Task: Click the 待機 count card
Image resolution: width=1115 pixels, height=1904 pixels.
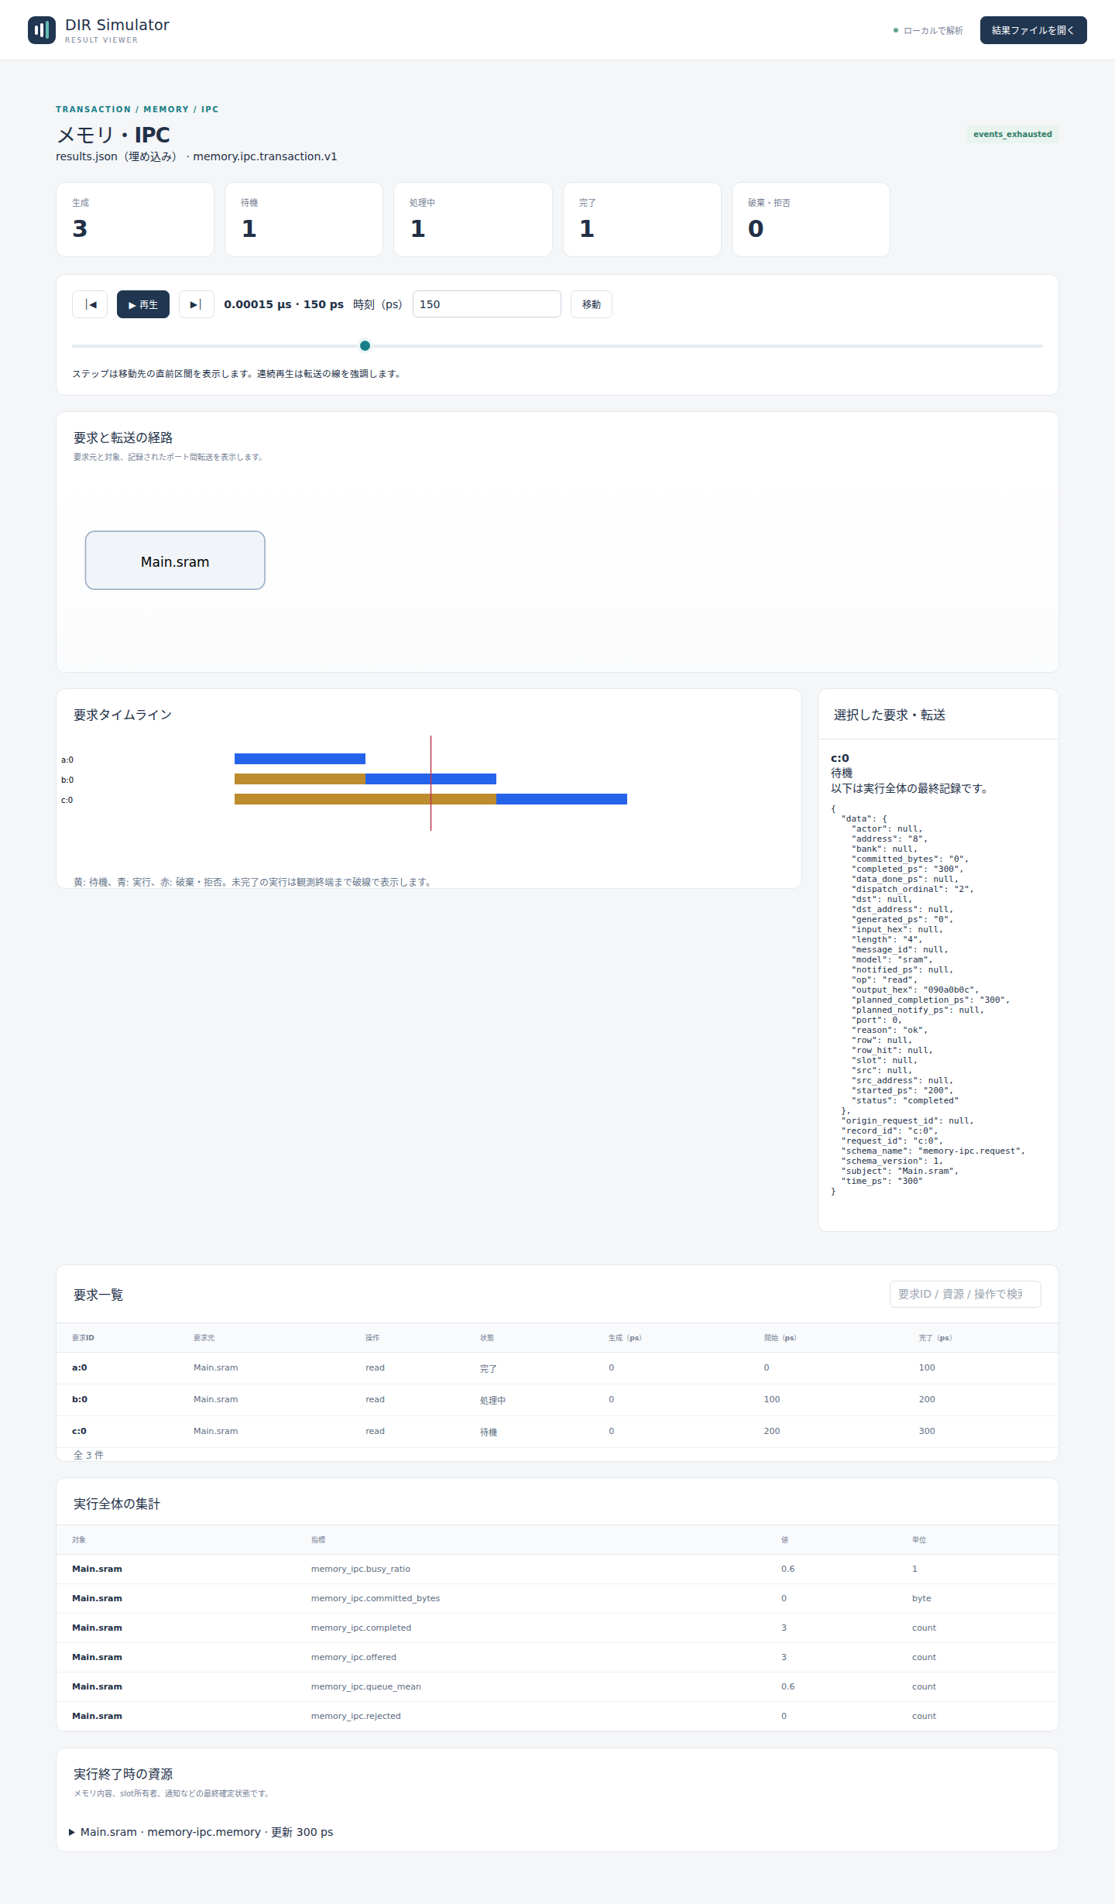Action: coord(304,219)
